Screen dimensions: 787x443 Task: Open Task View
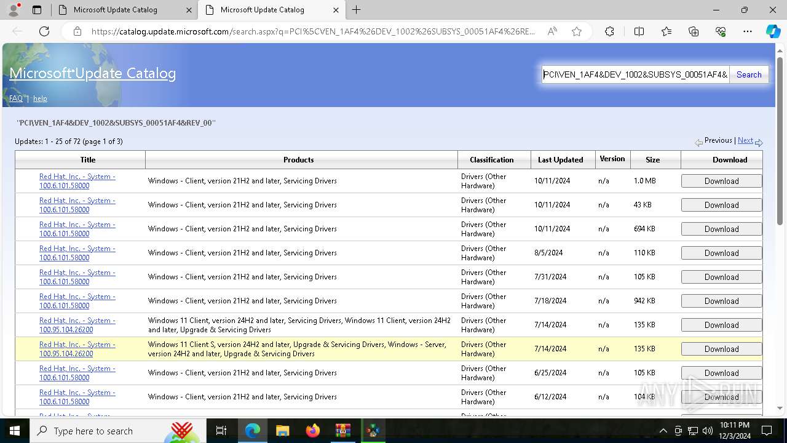(221, 431)
